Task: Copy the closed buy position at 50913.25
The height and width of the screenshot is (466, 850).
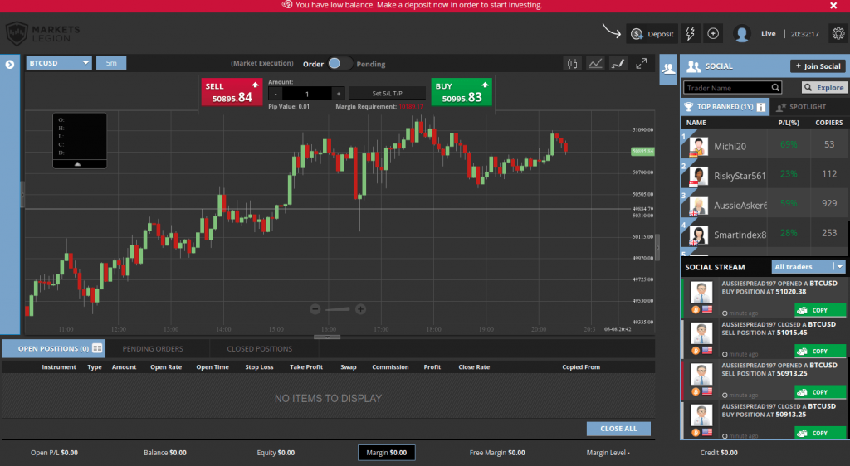Action: click(x=819, y=433)
